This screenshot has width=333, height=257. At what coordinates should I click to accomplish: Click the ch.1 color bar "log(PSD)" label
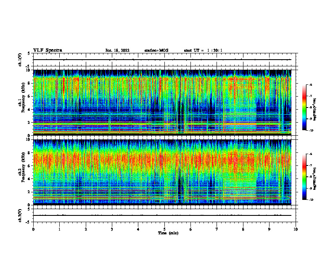pos(315,110)
